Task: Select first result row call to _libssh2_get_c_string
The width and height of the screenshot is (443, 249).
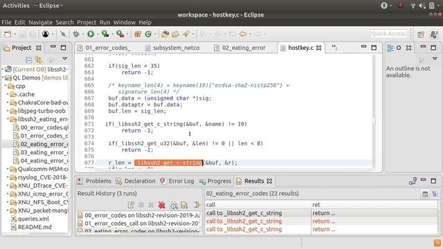Action: tap(321, 213)
